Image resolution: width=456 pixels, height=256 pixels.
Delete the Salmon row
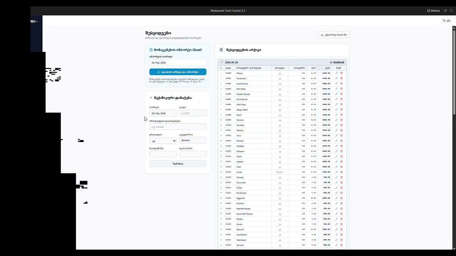click(341, 130)
